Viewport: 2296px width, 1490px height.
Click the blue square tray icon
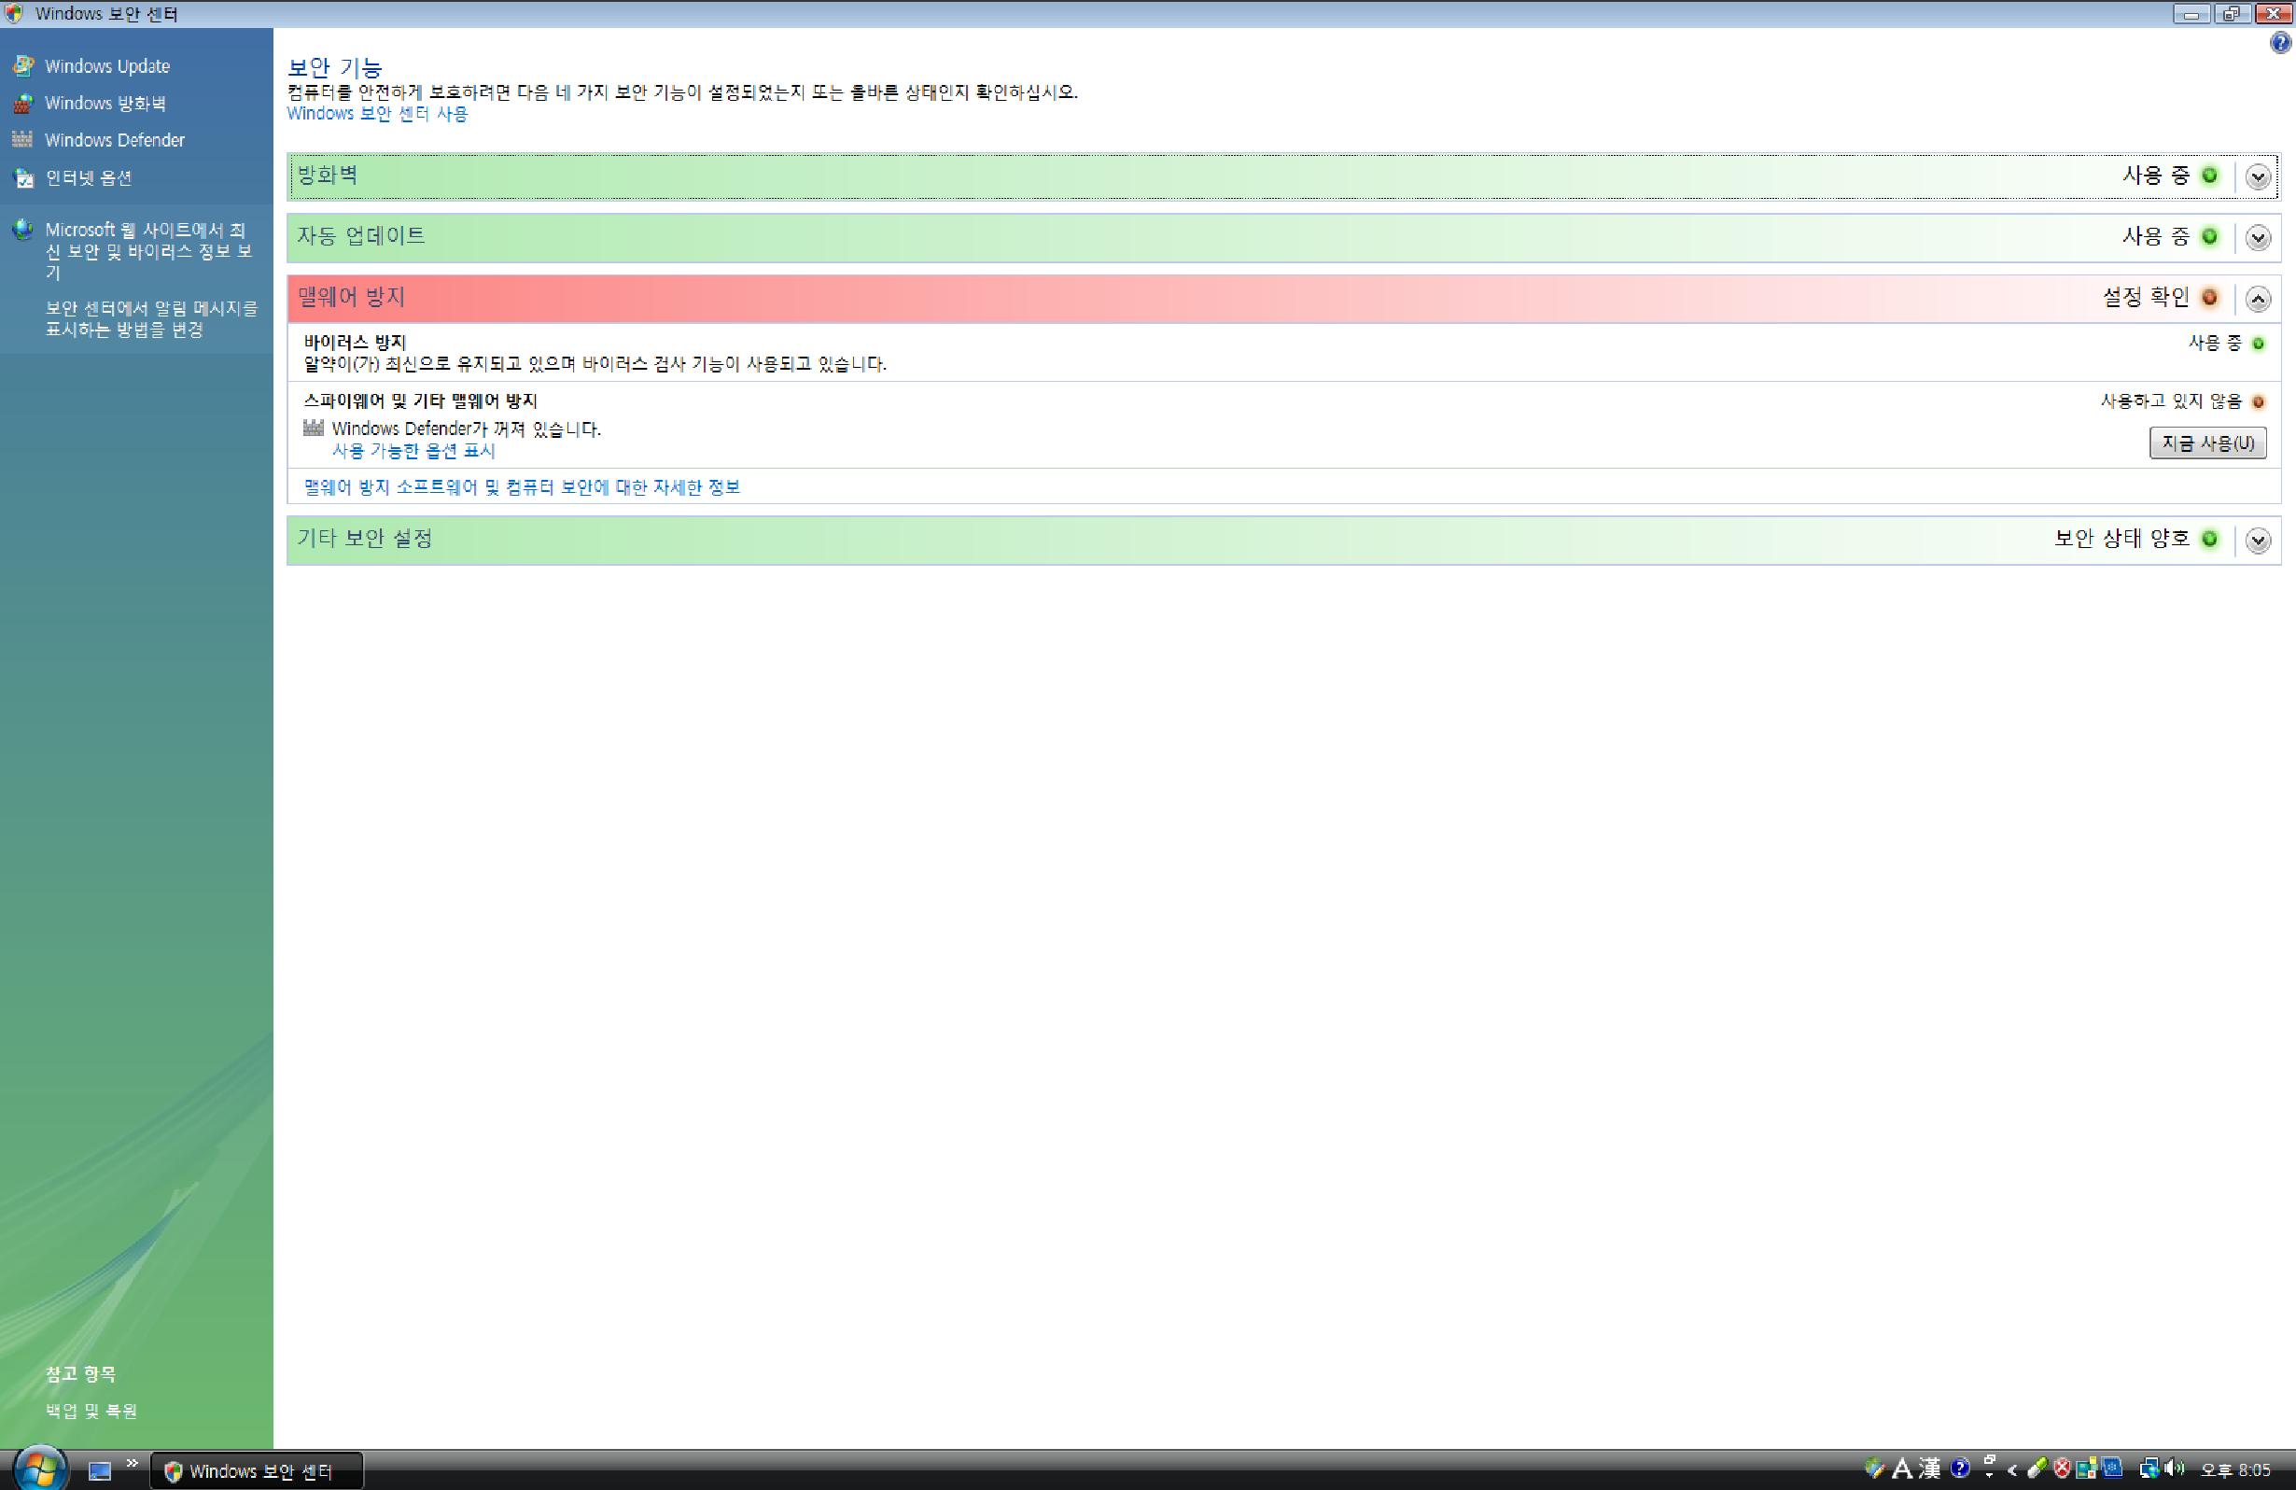[x=2113, y=1468]
